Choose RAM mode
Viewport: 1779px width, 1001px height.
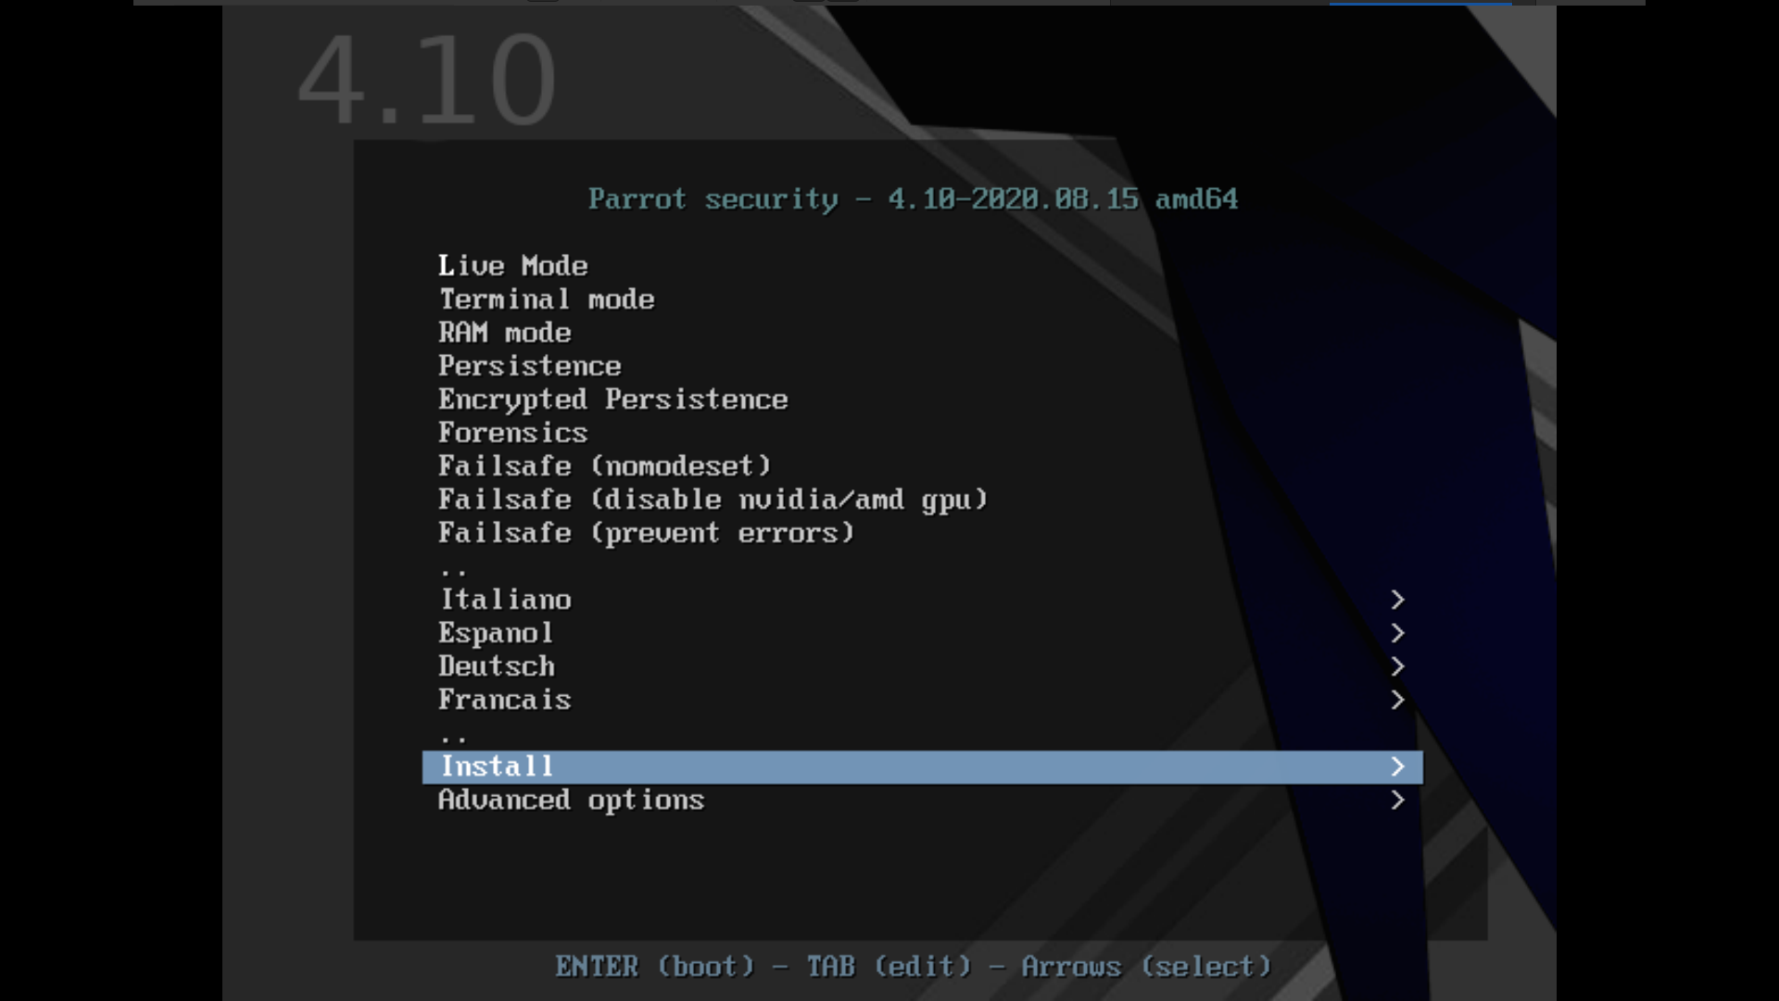click(505, 333)
